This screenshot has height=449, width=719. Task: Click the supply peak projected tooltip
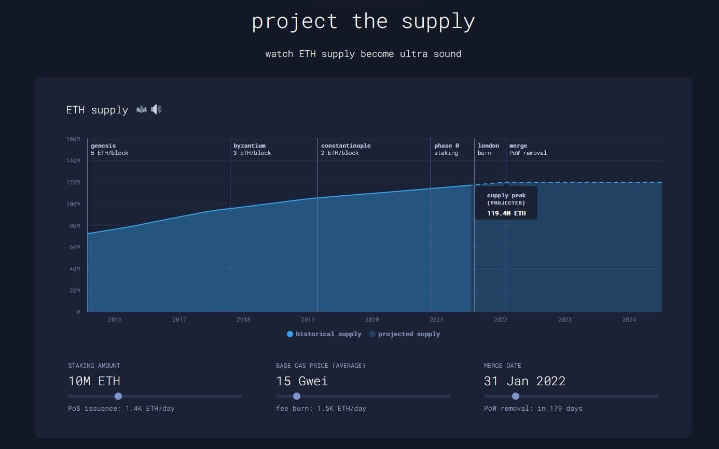[506, 204]
